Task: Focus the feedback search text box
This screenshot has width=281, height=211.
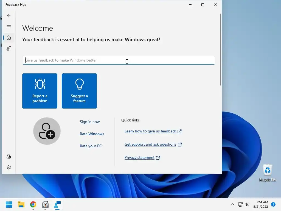Action: 119,60
